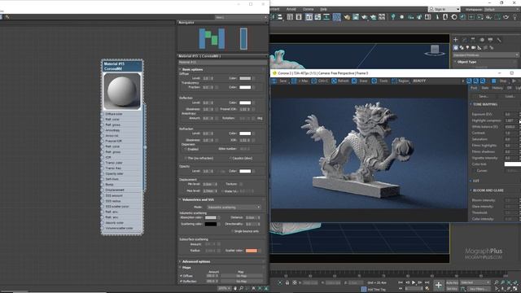Toggle Reflection map checkbox in Maps rollout
This screenshot has height=293, width=521.
181,282
